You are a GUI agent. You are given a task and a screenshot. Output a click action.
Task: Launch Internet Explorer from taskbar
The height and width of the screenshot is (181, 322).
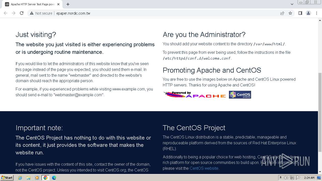pyautogui.click(x=20, y=178)
